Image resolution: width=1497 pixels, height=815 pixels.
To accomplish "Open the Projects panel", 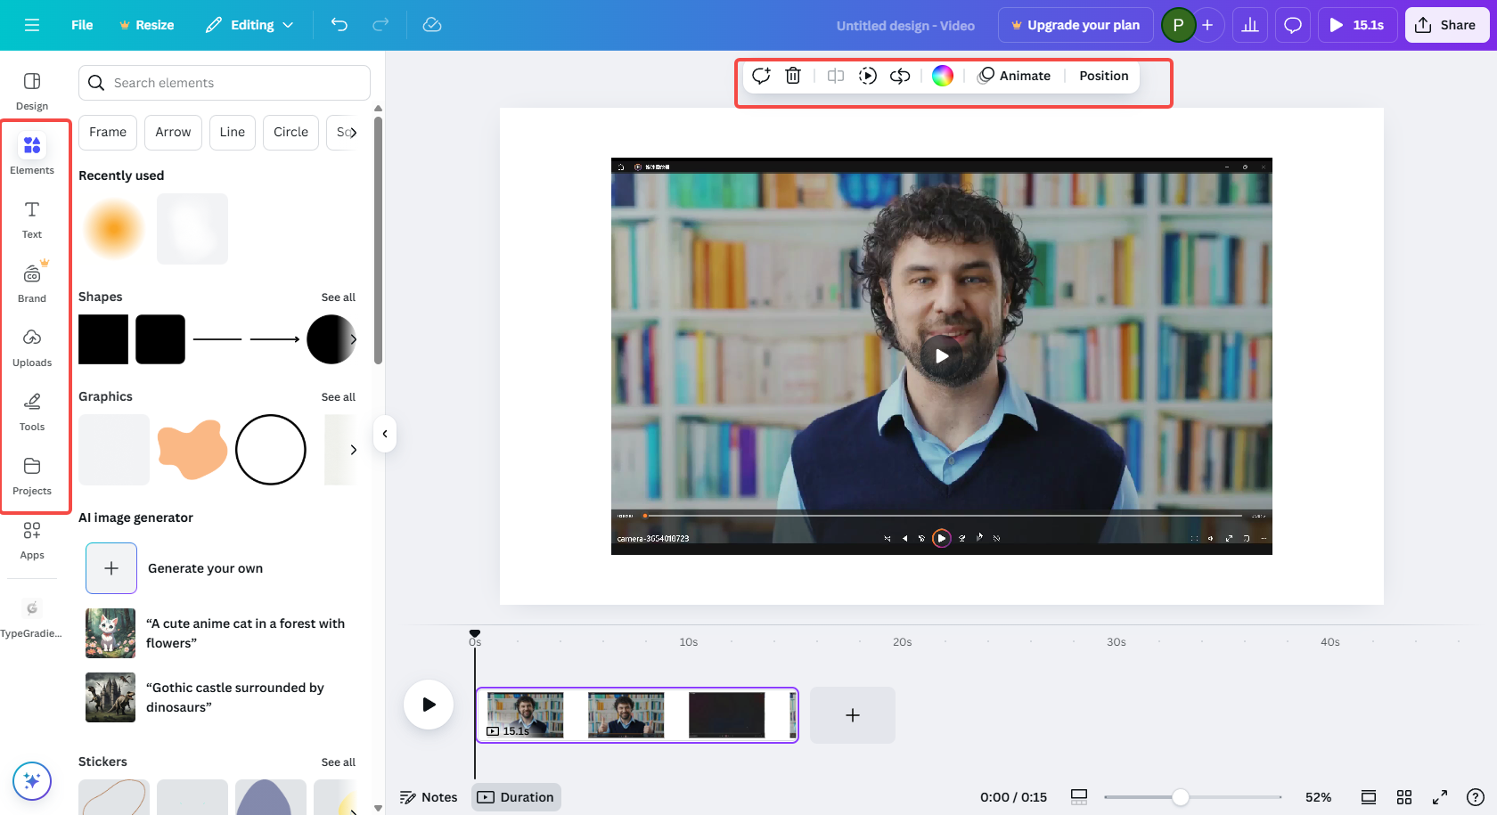I will [x=32, y=475].
